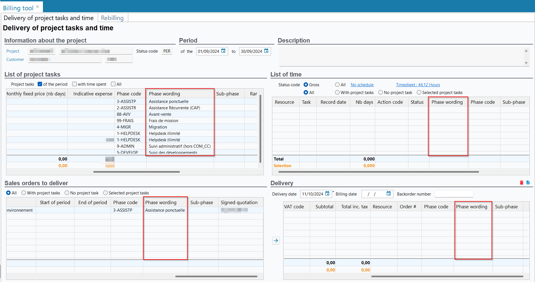This screenshot has width=535, height=282.
Task: Close the Billing tool tab
Action: tap(38, 7)
